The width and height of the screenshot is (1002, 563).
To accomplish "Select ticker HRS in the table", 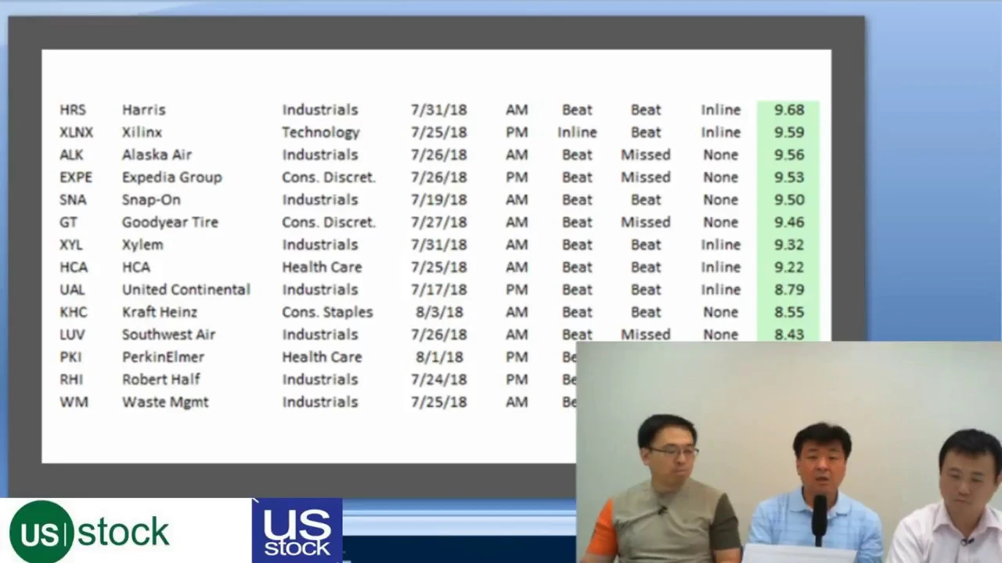I will pos(73,110).
